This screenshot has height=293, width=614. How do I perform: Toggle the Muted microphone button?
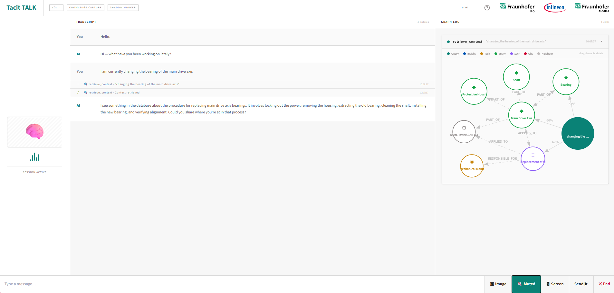[x=526, y=284]
